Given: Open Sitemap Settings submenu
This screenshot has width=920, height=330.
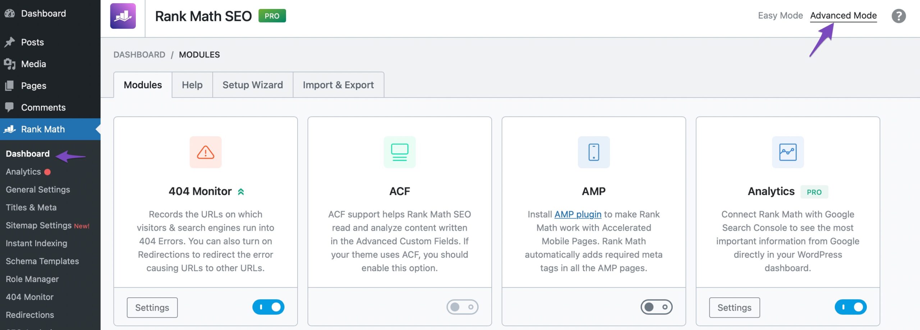Looking at the screenshot, I should 39,226.
